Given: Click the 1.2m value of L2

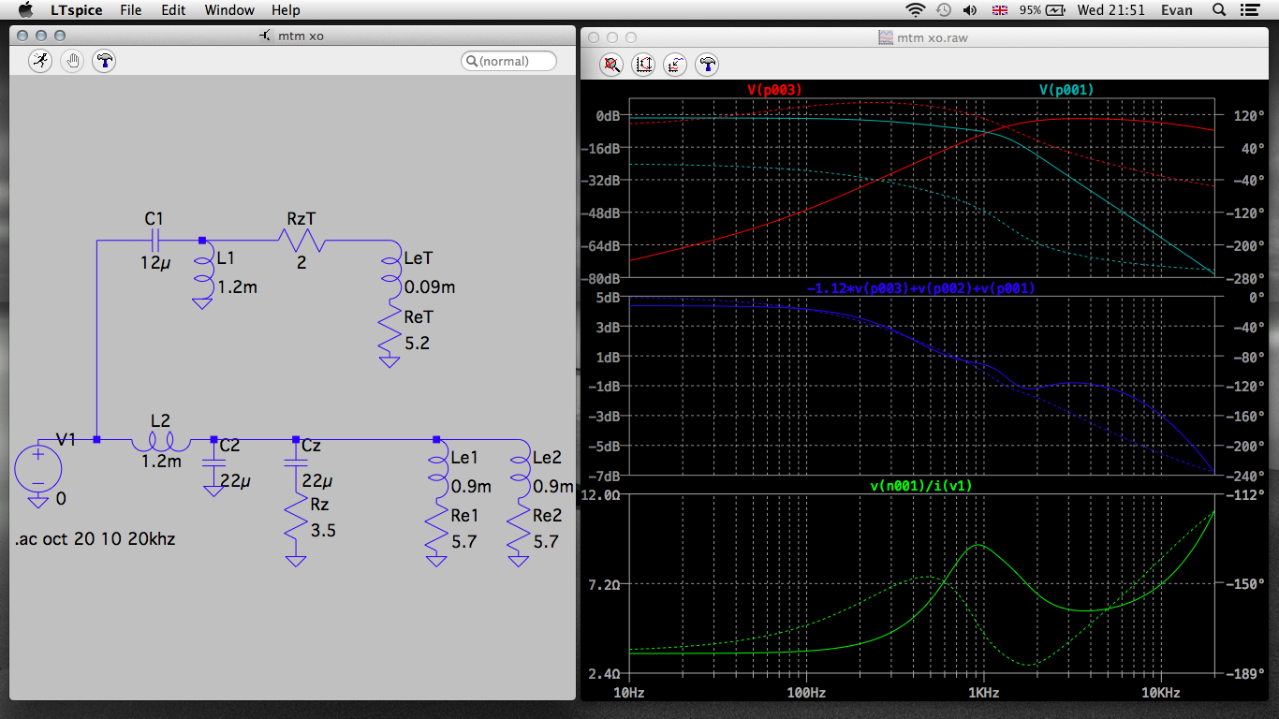Looking at the screenshot, I should pos(161,462).
